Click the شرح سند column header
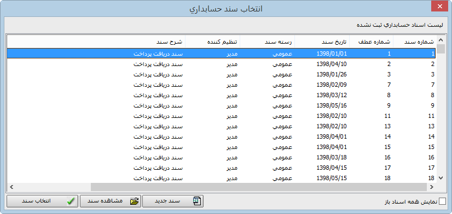Image resolution: width=452 pixels, height=214 pixels. (96, 42)
